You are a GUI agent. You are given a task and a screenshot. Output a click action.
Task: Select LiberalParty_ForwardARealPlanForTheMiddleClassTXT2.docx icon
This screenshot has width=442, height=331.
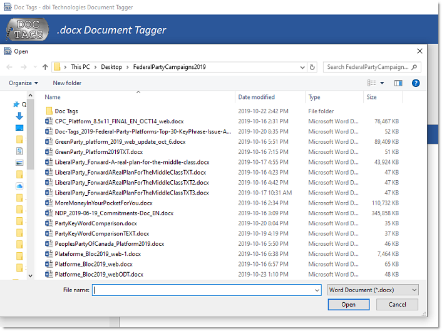point(49,182)
